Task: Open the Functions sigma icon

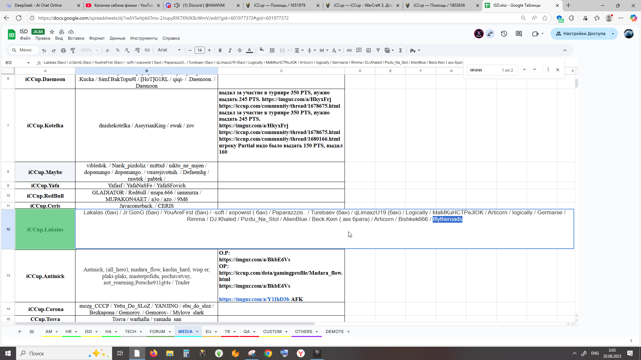Action: point(401,50)
